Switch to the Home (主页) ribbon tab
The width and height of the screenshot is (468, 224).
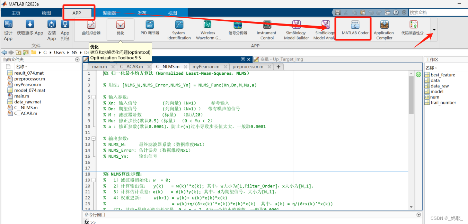(16, 13)
